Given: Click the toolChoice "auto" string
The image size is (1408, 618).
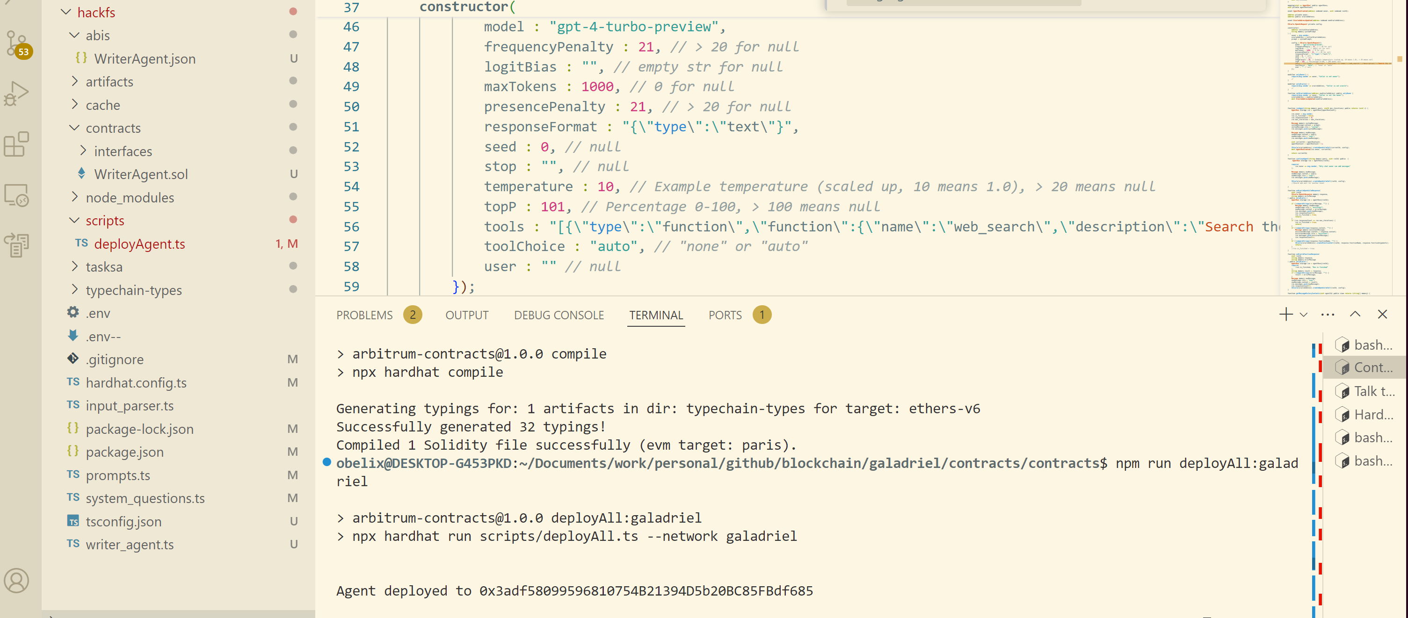Looking at the screenshot, I should (x=613, y=246).
